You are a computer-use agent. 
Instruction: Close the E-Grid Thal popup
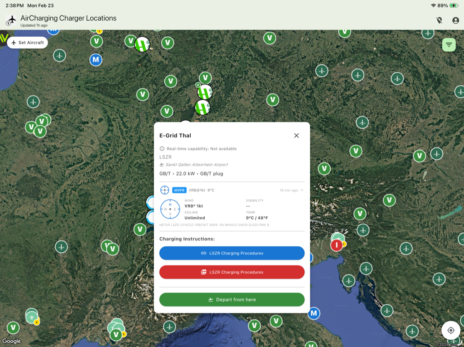coord(296,135)
